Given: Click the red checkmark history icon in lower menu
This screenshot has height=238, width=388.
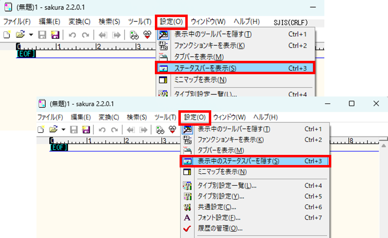Looking at the screenshot, I should (x=187, y=228).
